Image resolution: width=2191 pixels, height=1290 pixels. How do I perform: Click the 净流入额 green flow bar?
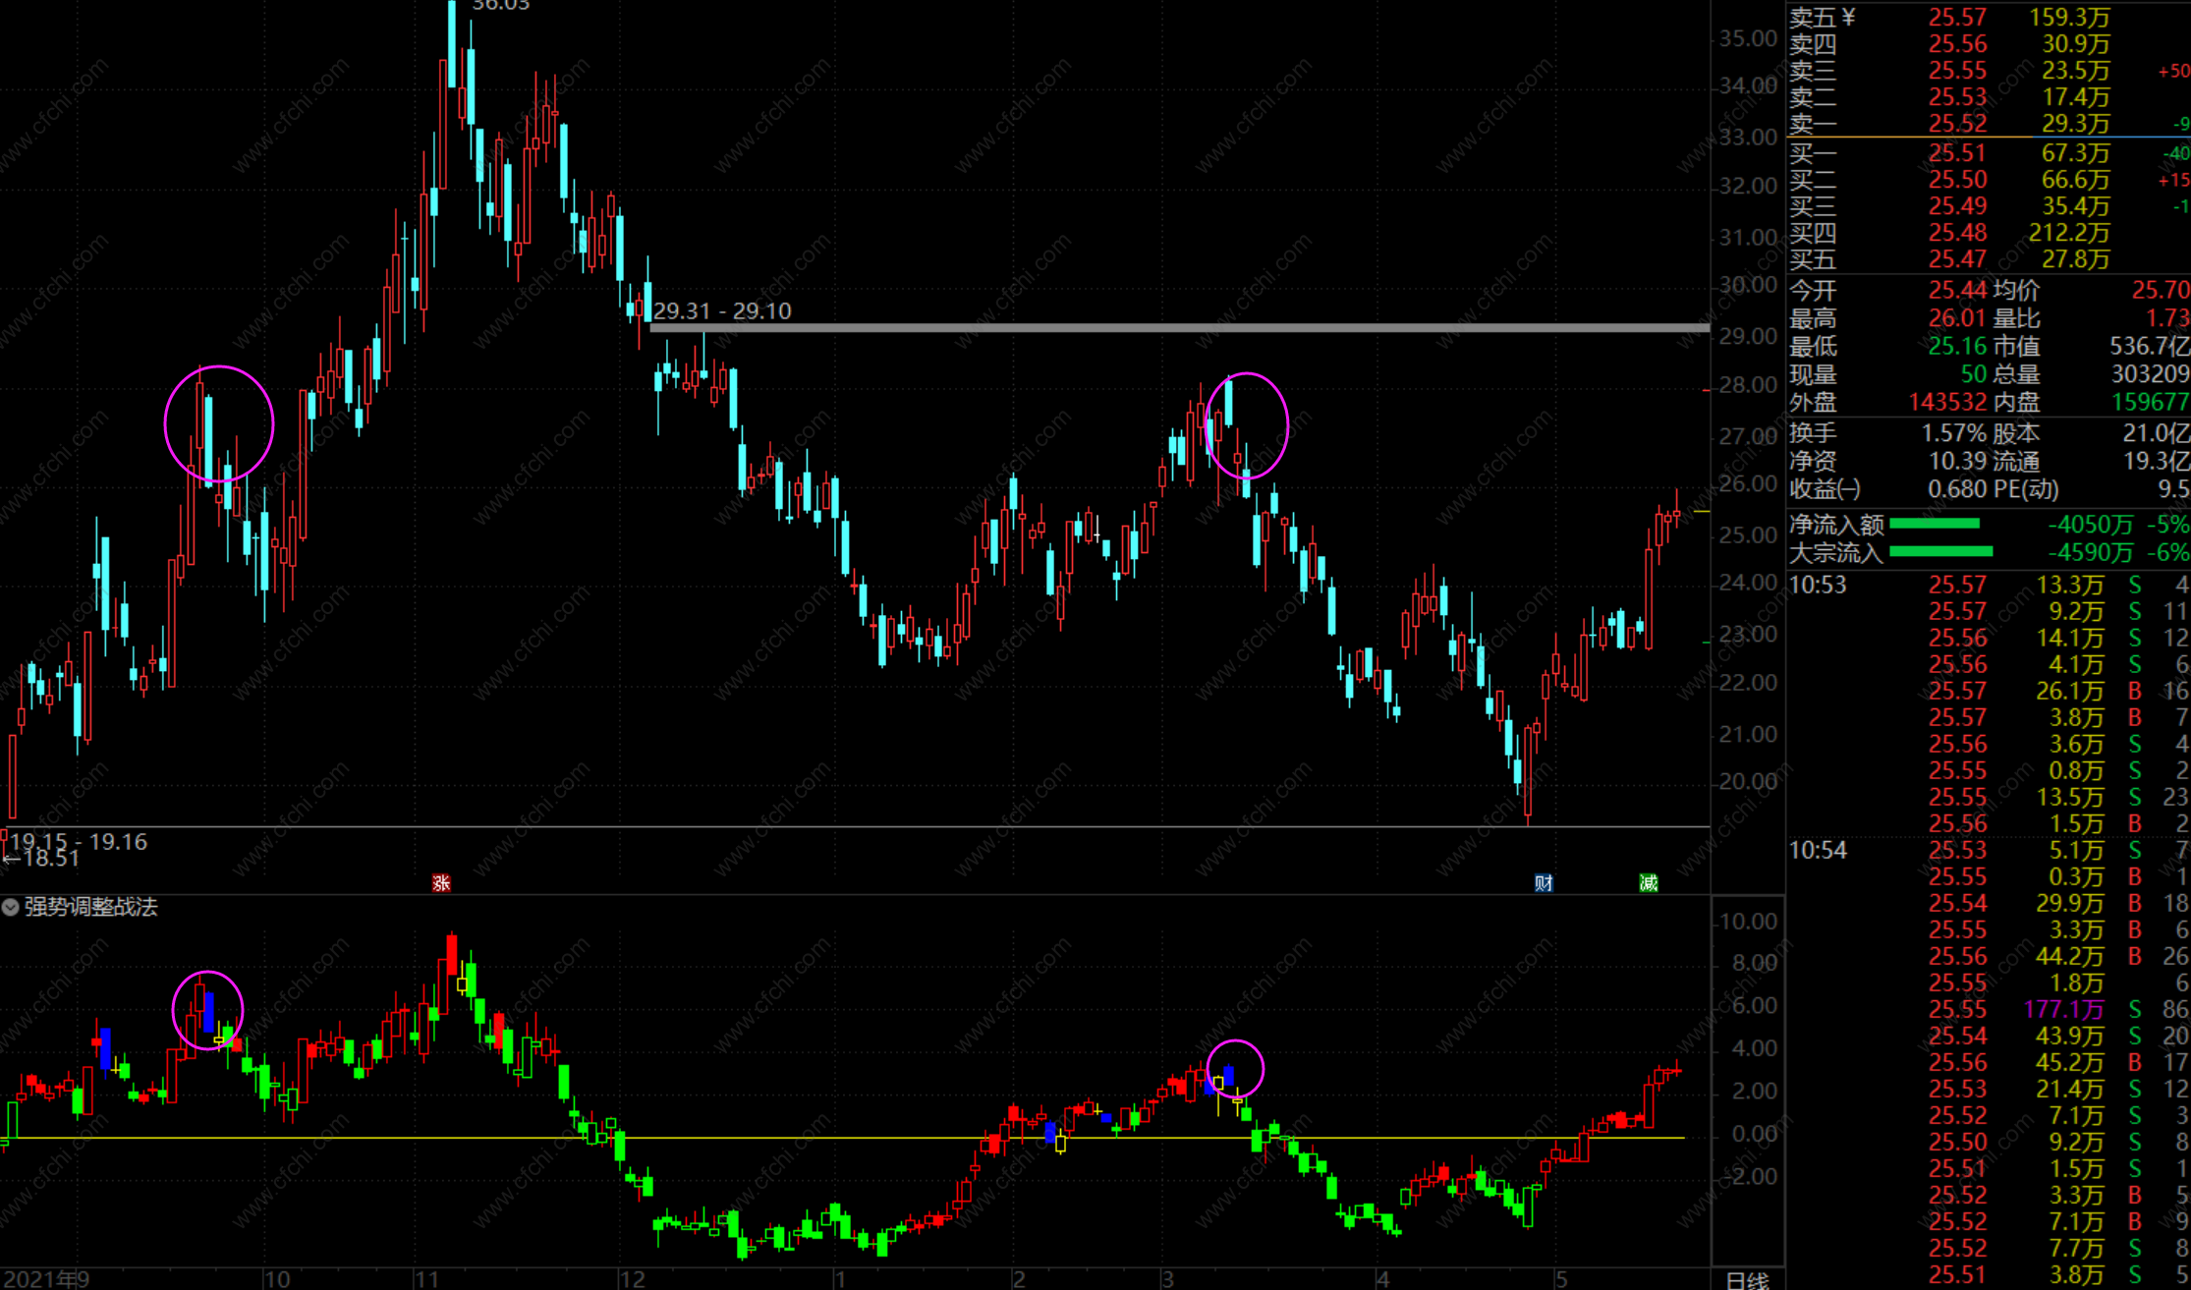(x=1934, y=524)
